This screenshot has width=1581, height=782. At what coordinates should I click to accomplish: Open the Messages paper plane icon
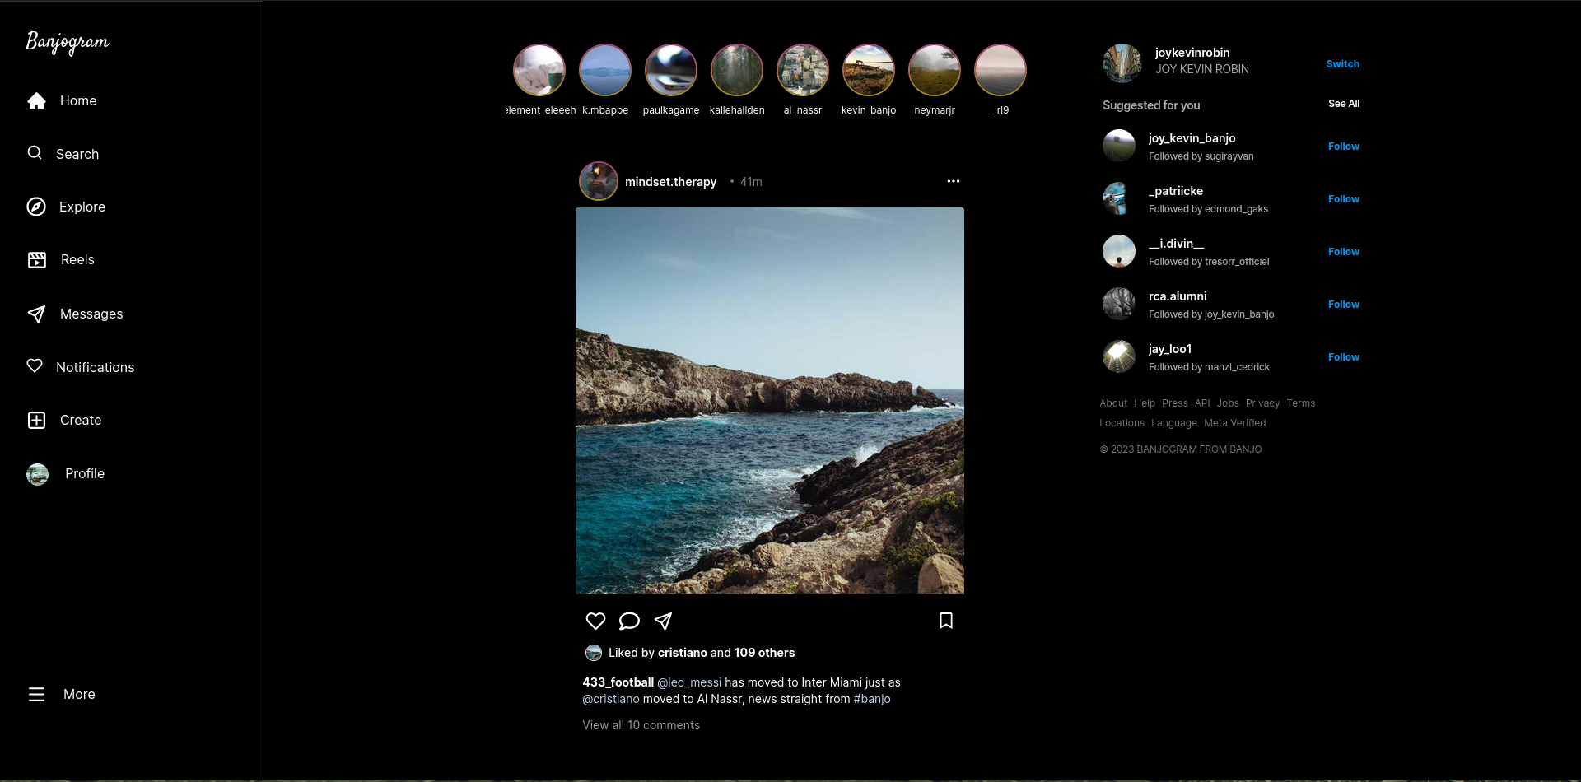[36, 314]
